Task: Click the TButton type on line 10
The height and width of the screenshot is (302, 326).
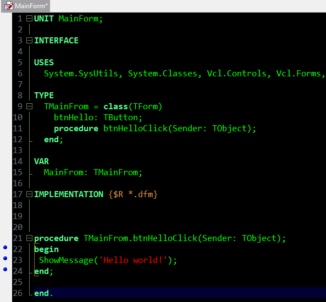Action: click(120, 118)
